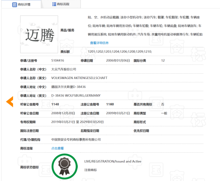Viewport: 220px width, 181px height.
Task: Select D-38436 WOLFSBURG,GERMANY text
Action: (x=76, y=96)
